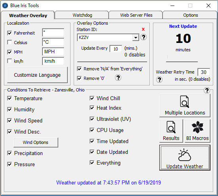
Task: Click the Weather Retry Time field
Action: pos(204,72)
